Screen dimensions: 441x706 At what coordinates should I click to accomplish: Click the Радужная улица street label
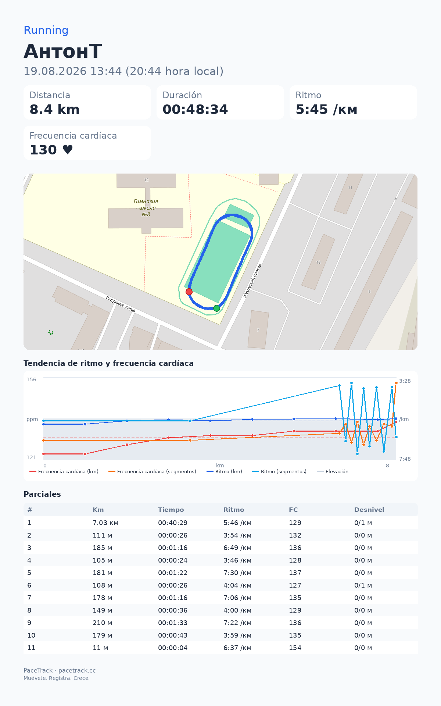click(121, 304)
